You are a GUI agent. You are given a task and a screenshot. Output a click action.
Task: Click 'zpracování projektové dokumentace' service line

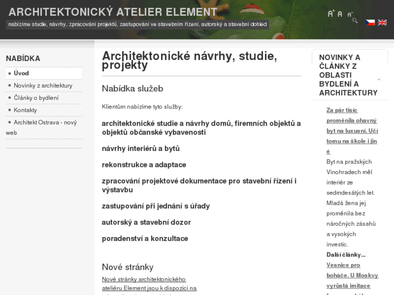[199, 186]
